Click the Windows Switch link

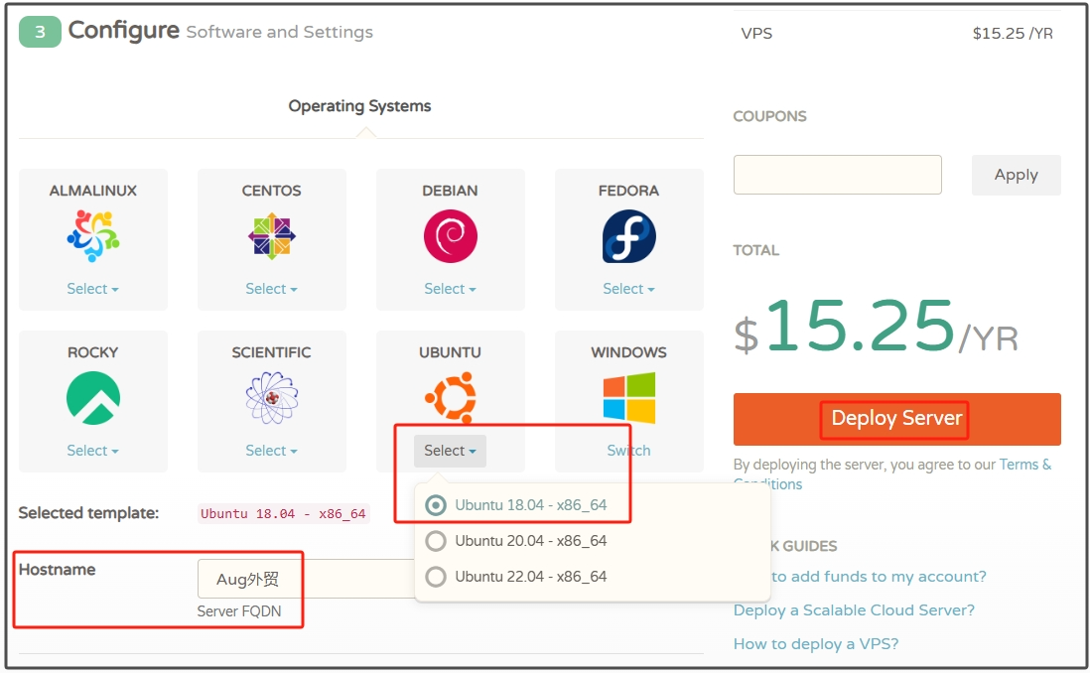click(x=629, y=451)
